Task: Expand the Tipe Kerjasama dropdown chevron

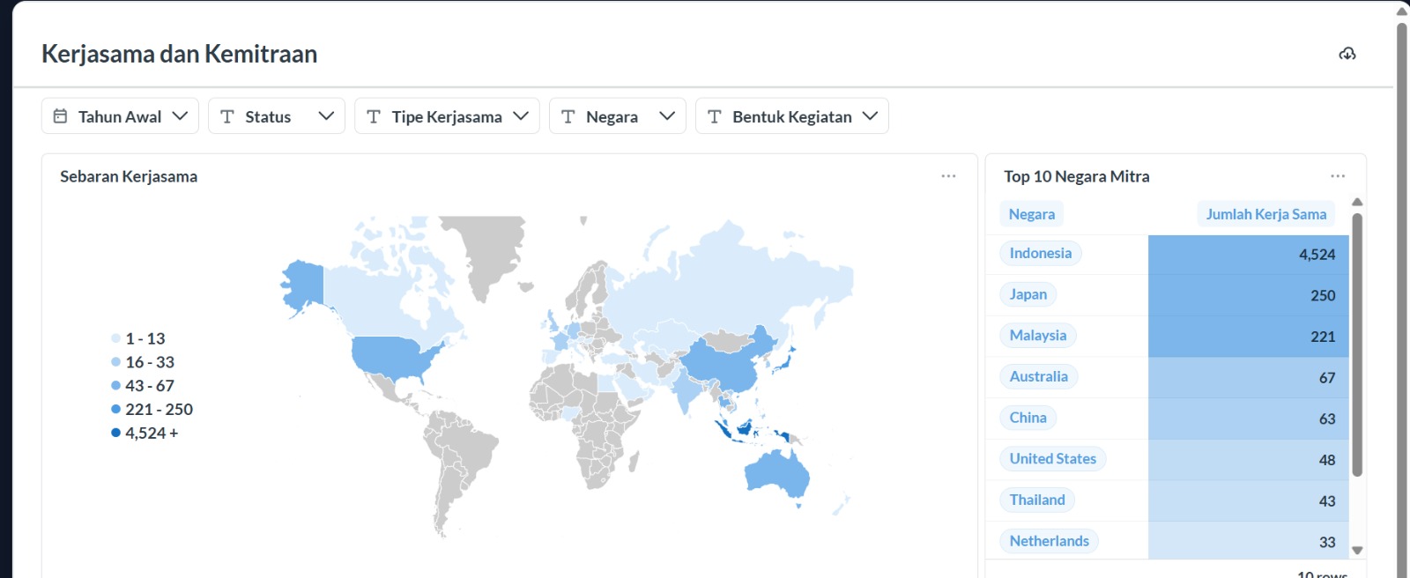Action: coord(521,116)
